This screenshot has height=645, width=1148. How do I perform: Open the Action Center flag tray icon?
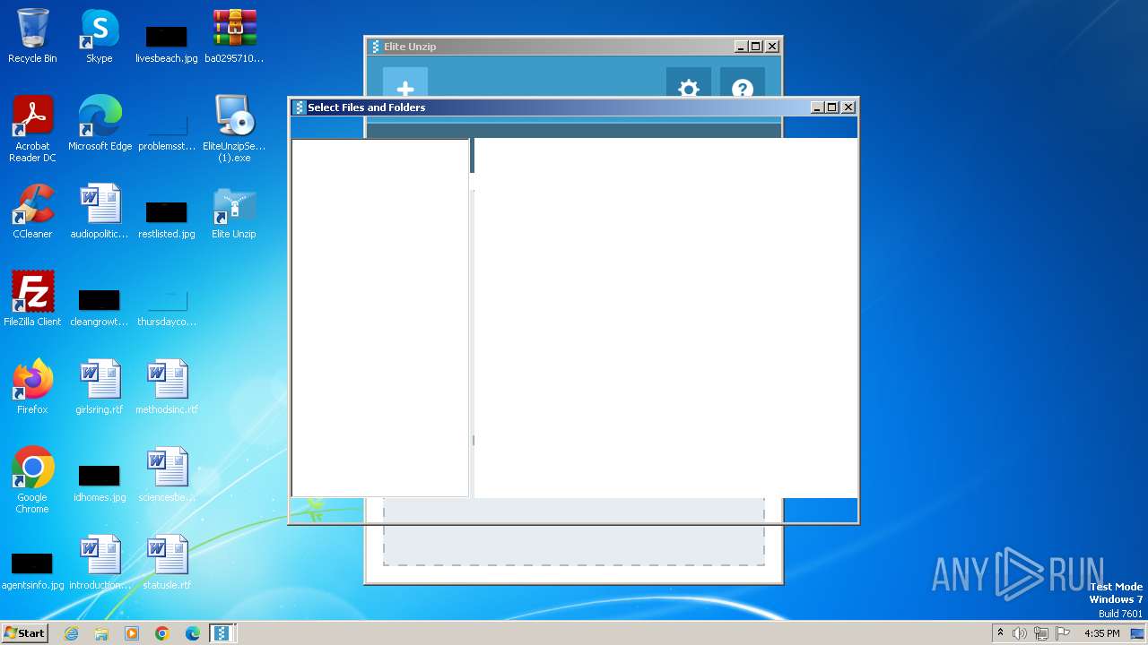tap(1063, 633)
